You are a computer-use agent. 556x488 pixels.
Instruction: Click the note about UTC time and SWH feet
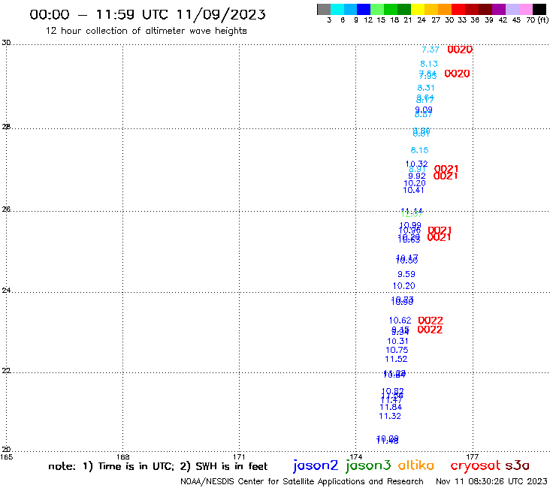point(158,466)
